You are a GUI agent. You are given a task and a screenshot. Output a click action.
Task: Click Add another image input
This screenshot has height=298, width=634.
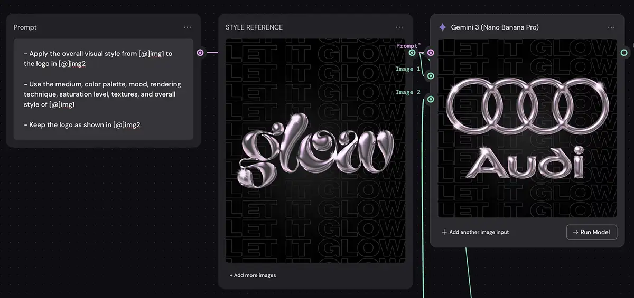pos(475,232)
